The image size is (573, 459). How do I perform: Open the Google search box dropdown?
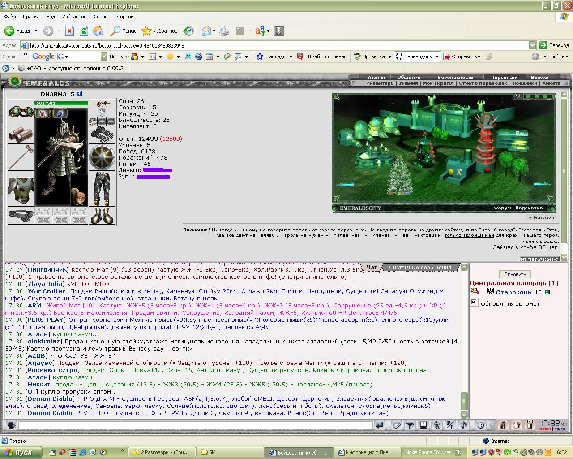pyautogui.click(x=104, y=56)
